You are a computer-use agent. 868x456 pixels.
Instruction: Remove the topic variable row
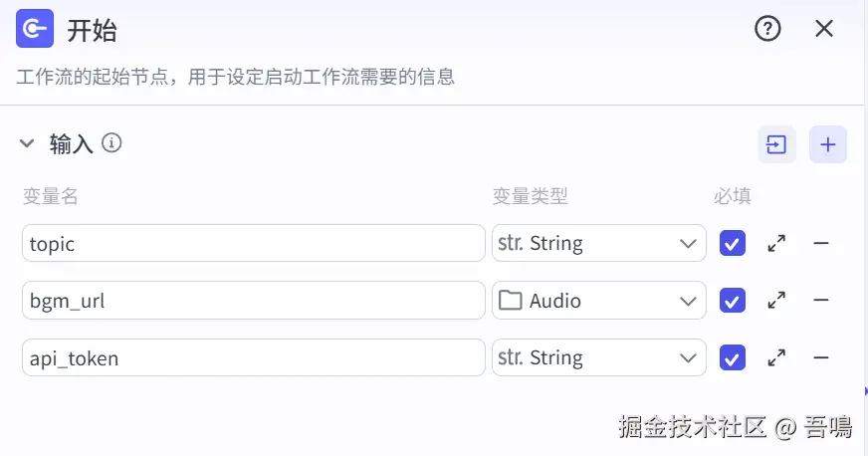[821, 243]
